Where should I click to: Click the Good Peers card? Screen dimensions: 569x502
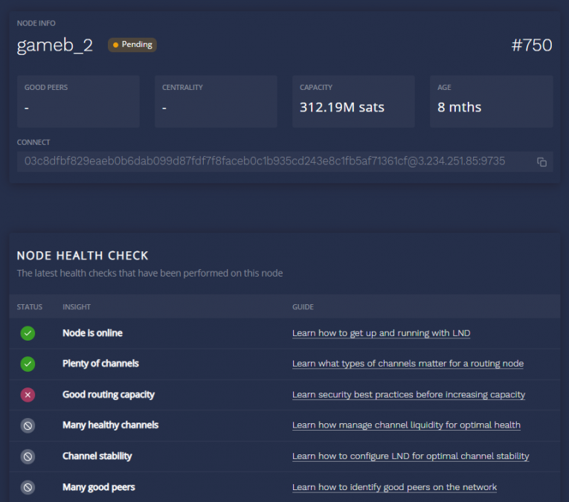tap(78, 102)
